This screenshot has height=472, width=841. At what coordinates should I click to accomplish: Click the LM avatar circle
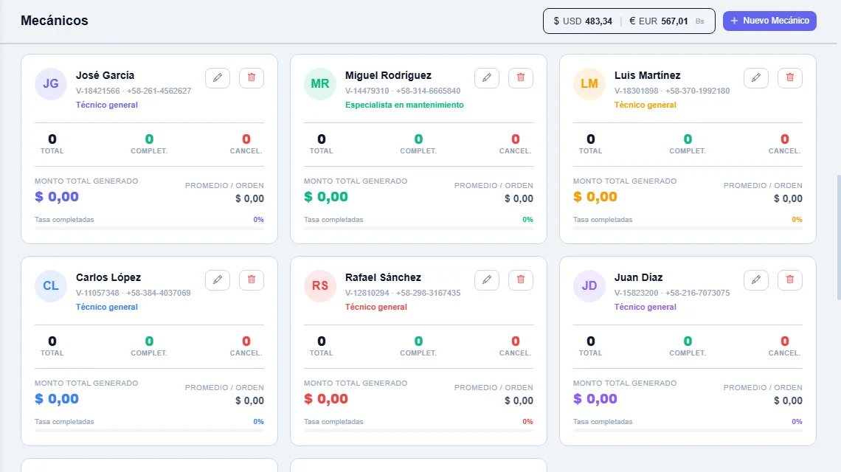pos(589,83)
